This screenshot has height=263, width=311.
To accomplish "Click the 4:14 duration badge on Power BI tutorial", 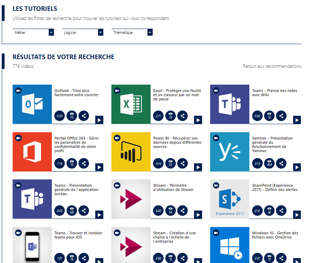I will [x=158, y=163].
